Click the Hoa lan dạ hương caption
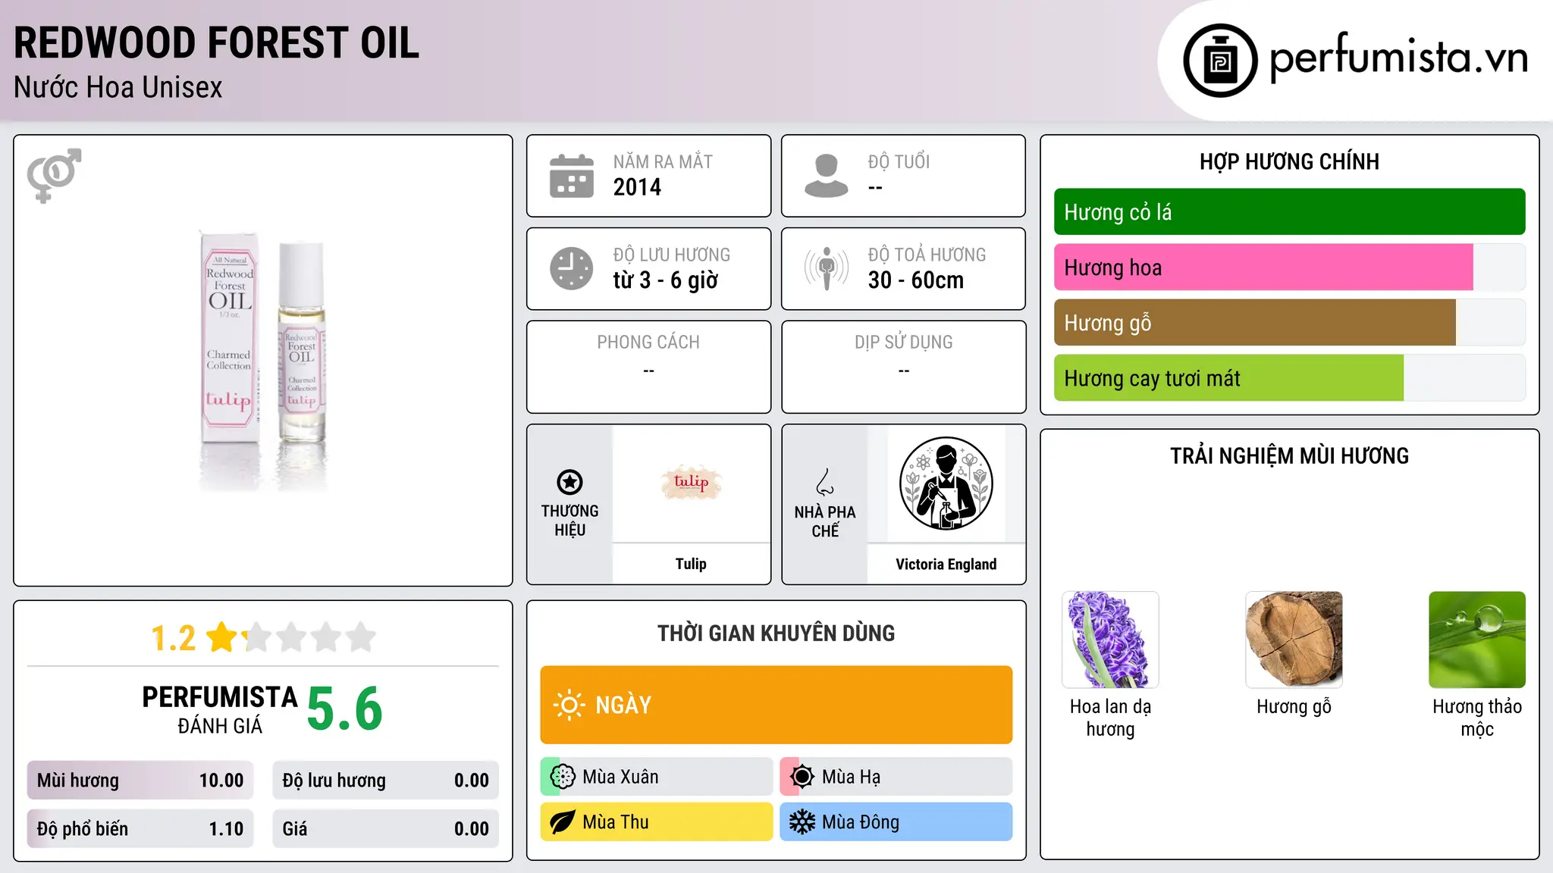1553x873 pixels. pos(1110,718)
